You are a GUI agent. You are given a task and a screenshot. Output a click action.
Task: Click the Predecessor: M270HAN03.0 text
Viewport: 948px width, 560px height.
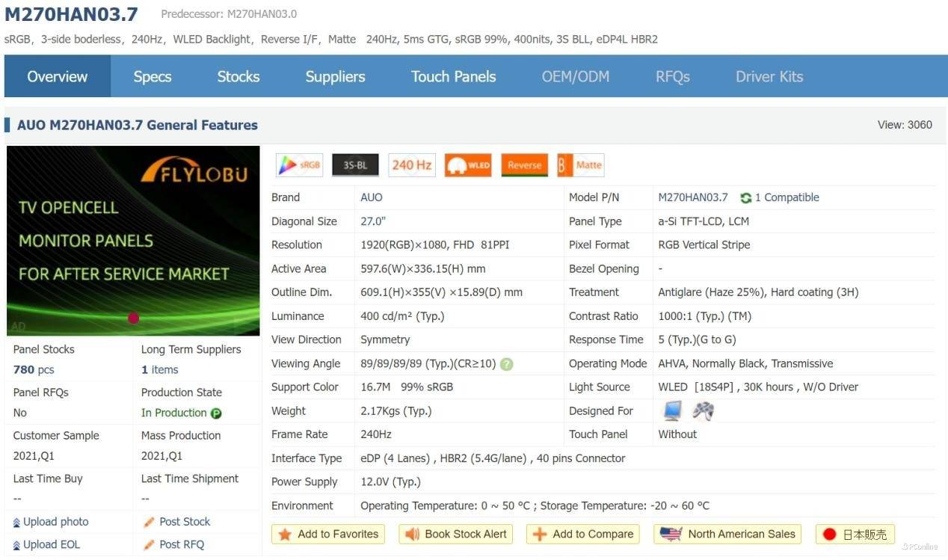229,14
